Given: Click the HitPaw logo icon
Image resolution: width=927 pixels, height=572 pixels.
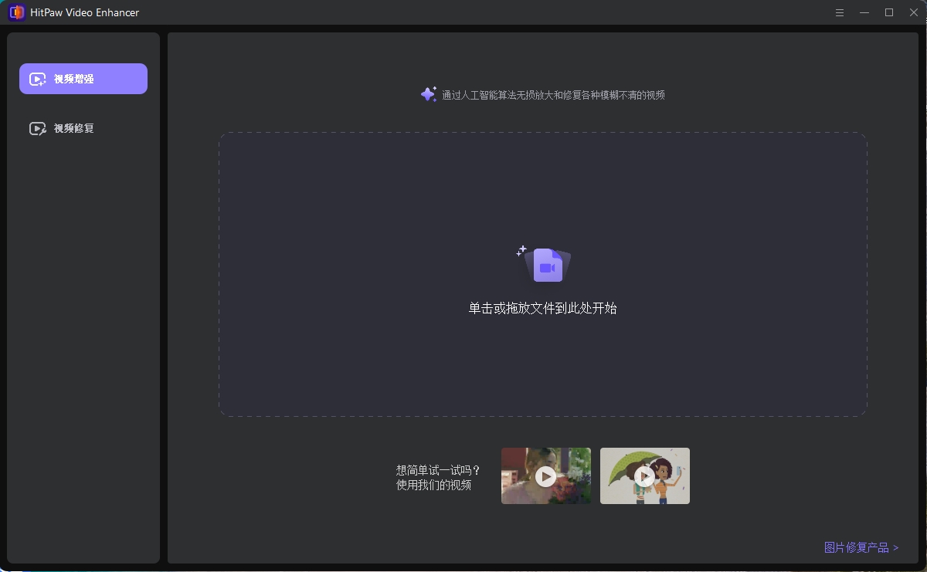Looking at the screenshot, I should 17,12.
